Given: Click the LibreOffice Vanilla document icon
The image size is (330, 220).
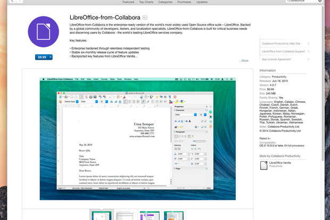Looking at the screenshot, I should tap(263, 166).
